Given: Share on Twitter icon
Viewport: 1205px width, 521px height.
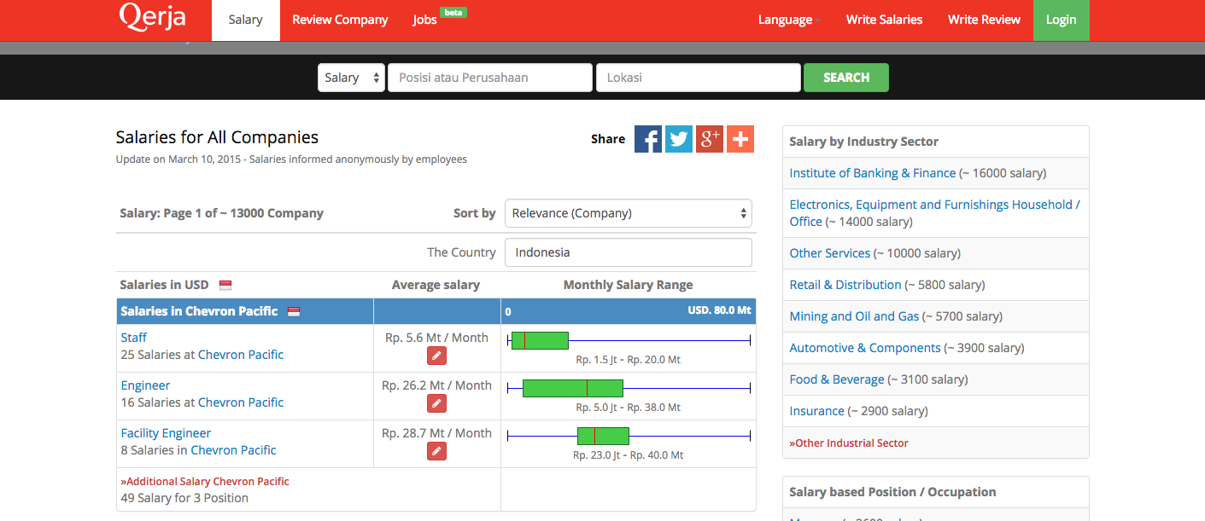Looking at the screenshot, I should pos(679,139).
